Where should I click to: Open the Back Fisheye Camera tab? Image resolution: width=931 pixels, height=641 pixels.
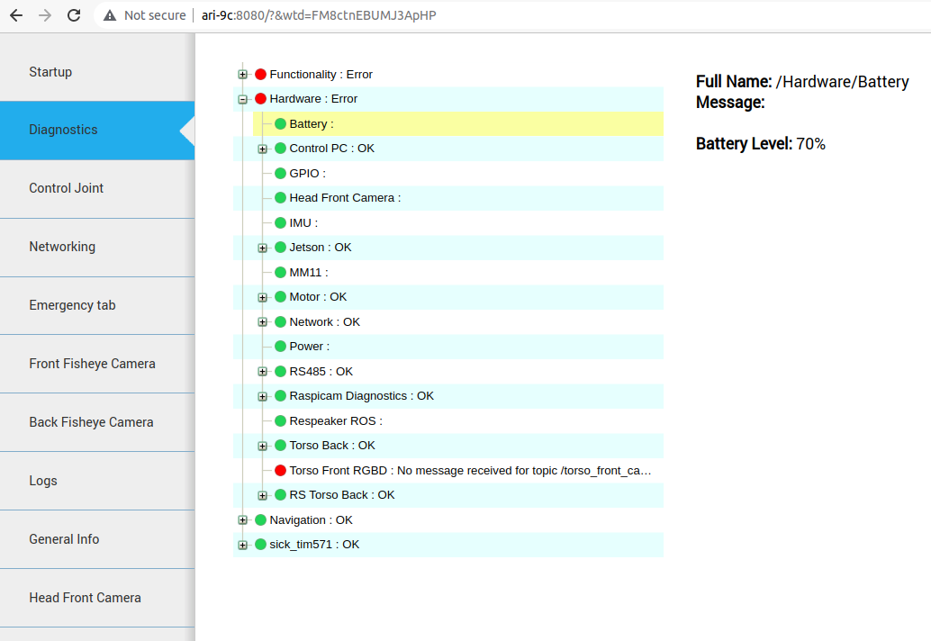[97, 422]
